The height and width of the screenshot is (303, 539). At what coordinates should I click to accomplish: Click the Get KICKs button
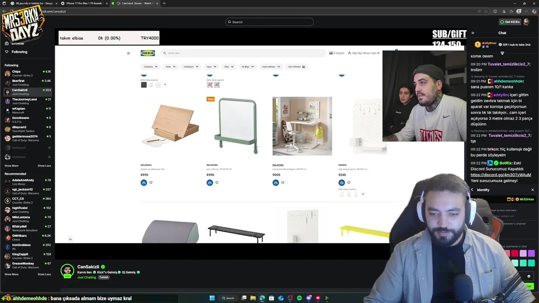click(510, 22)
